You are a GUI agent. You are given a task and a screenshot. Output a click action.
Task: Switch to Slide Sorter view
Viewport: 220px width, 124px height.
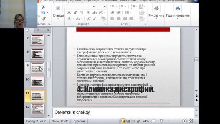tap(128, 121)
